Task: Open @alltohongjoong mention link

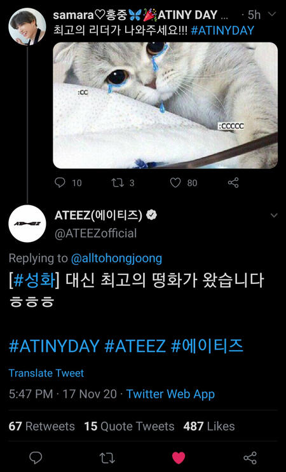Action: [116, 259]
